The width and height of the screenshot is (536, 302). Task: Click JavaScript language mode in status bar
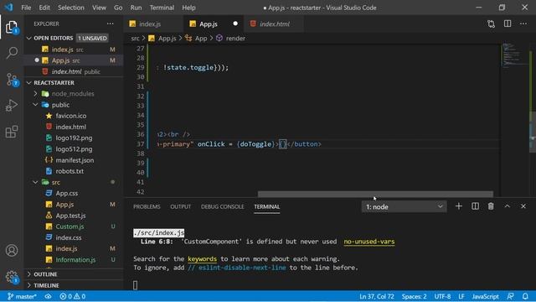pyautogui.click(x=485, y=296)
